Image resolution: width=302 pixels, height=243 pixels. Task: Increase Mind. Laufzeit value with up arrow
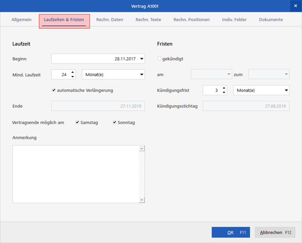[73, 72]
